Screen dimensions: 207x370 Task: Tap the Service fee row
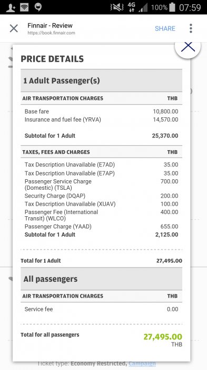[x=101, y=309]
